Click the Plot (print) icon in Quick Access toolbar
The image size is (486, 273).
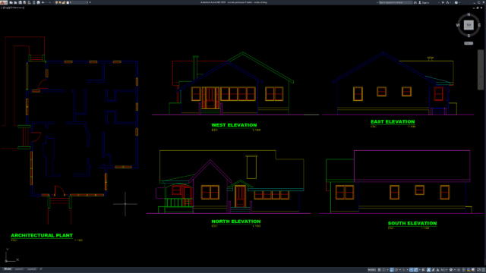coord(38,2)
